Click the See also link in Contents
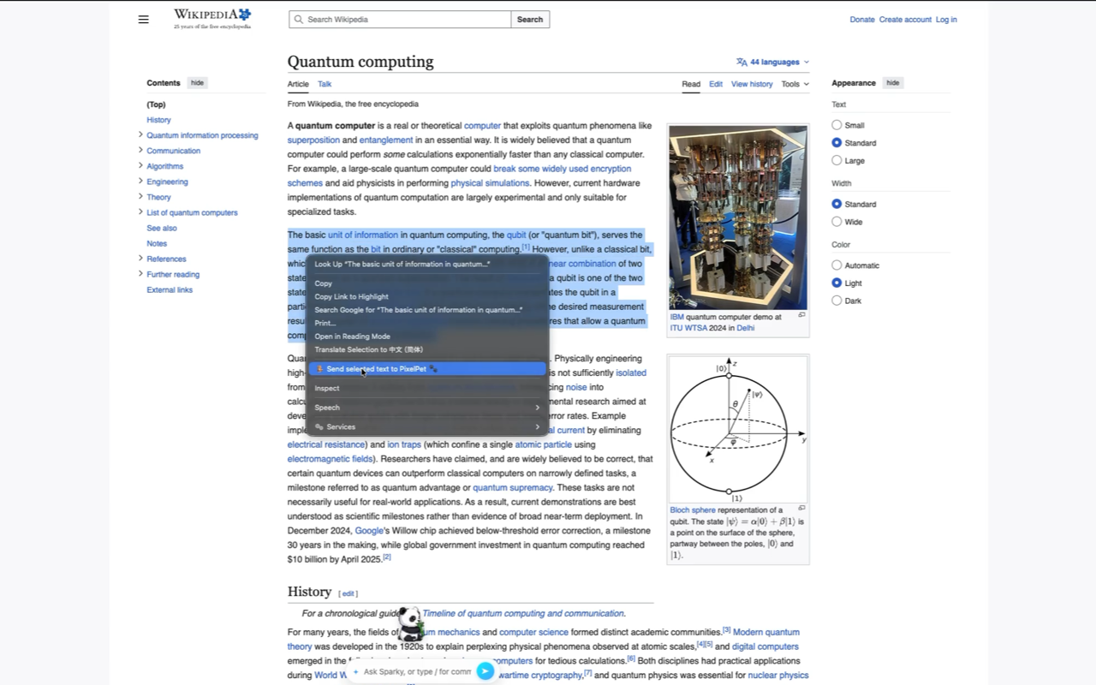This screenshot has width=1096, height=685. [162, 228]
